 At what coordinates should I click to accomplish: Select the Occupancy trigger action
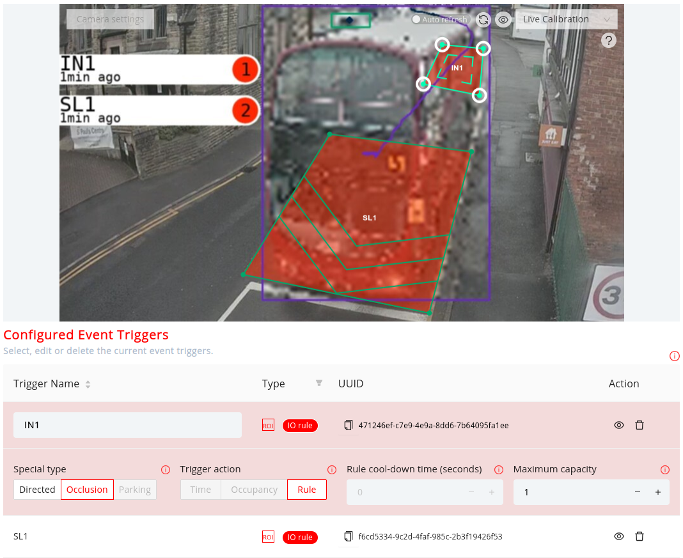pos(255,490)
